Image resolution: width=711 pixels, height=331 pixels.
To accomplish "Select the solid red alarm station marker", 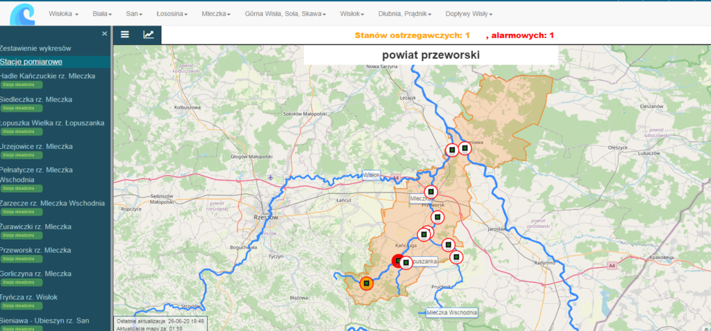I will tap(398, 261).
